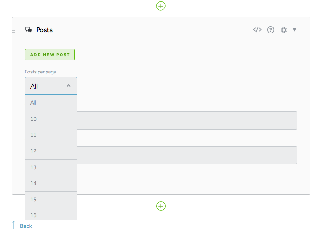This screenshot has width=323, height=240.
Task: Select option 14 in the list
Action: [51, 183]
